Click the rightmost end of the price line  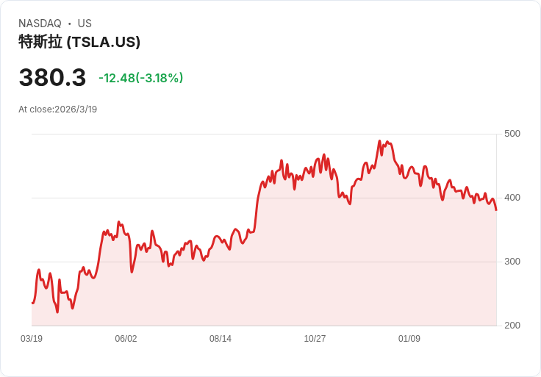point(496,210)
